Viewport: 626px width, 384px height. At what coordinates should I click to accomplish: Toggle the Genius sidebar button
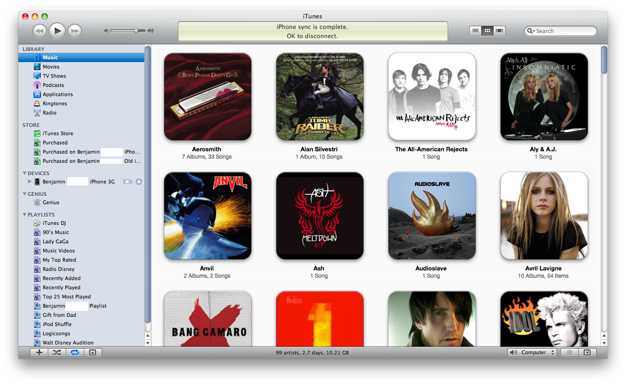pyautogui.click(x=587, y=352)
